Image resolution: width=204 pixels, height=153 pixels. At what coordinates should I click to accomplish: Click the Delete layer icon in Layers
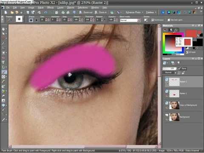[x=178, y=62]
